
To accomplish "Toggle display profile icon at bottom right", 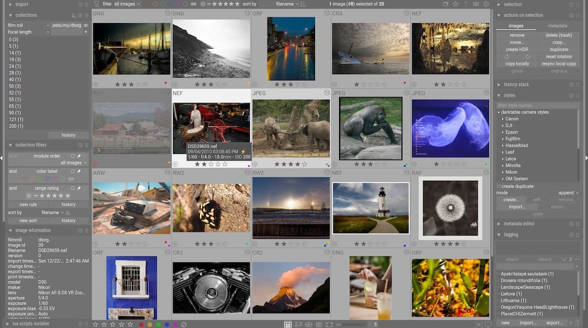I will click(488, 325).
